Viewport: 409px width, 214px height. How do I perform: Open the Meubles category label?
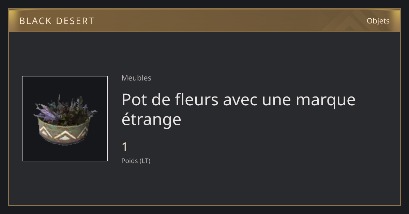click(136, 78)
